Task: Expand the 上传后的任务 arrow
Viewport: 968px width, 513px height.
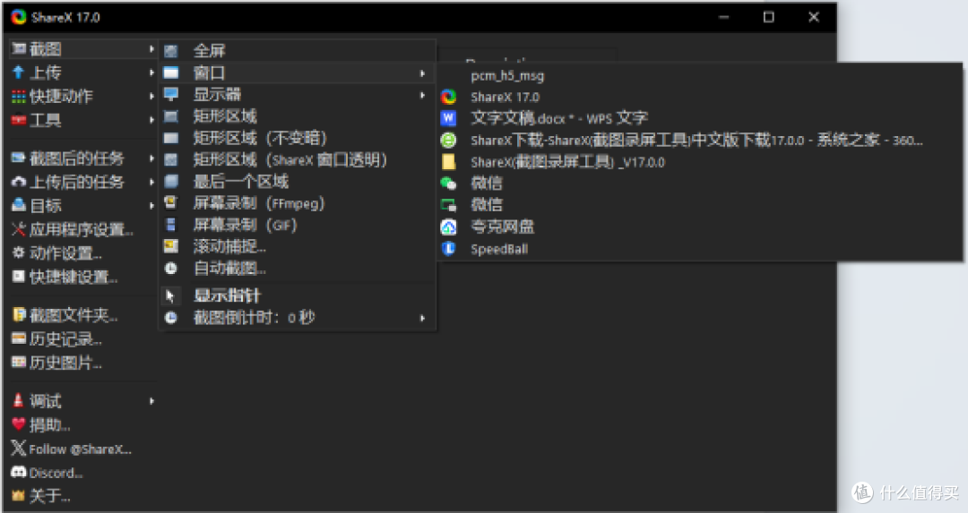Action: tap(151, 182)
